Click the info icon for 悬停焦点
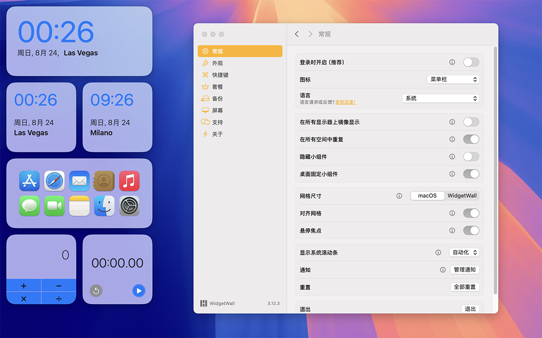Screen dimensions: 542x338 (x=452, y=230)
